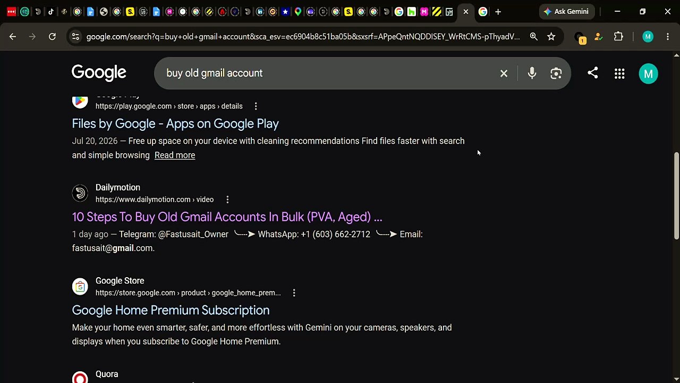Click the Google Store favicon
Viewport: 680px width, 383px height.
pos(80,287)
